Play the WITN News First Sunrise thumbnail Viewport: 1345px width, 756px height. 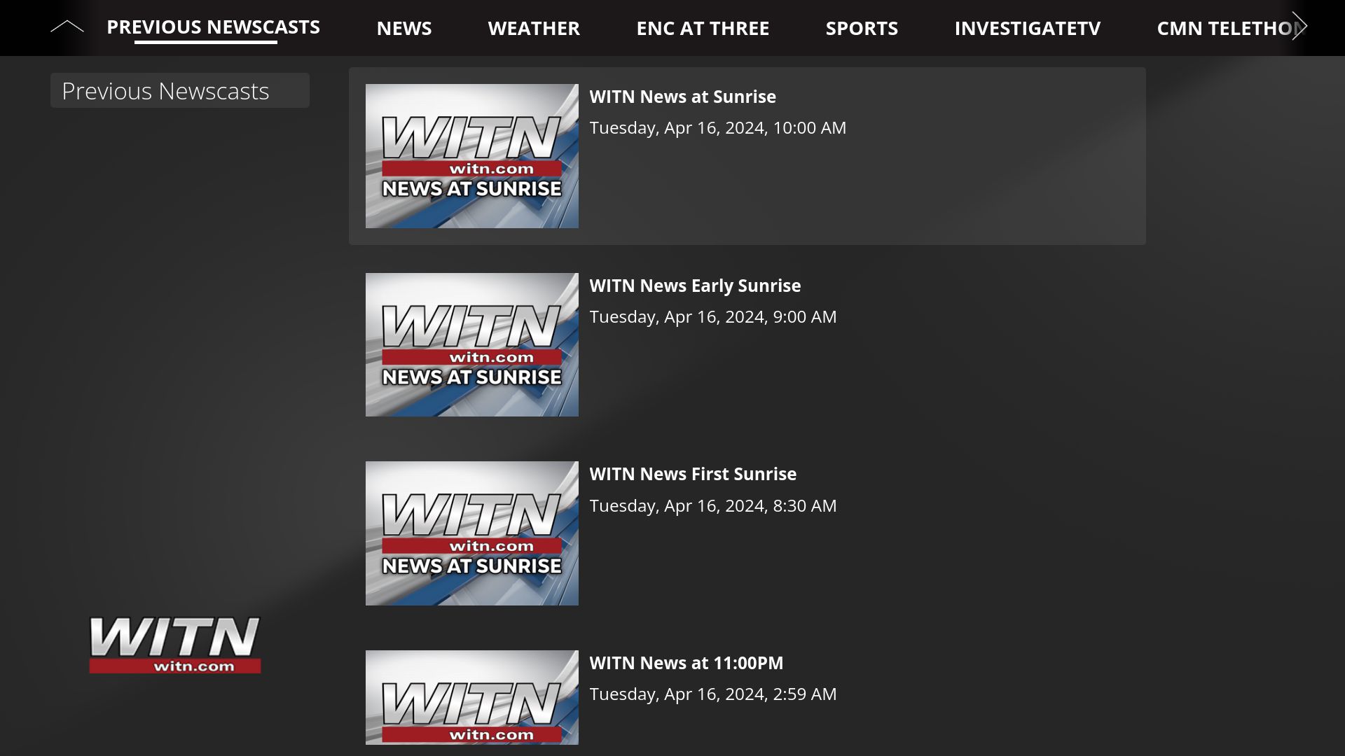pos(471,533)
